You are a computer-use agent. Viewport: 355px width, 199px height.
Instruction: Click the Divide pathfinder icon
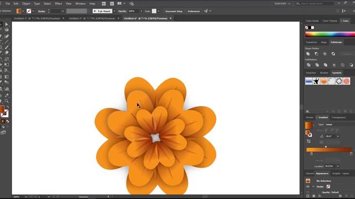308,65
